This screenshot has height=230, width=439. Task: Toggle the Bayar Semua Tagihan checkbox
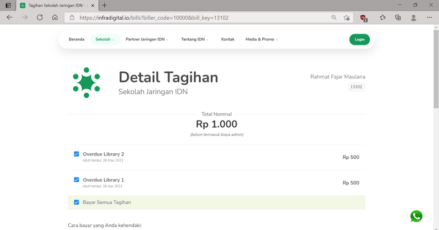76,202
